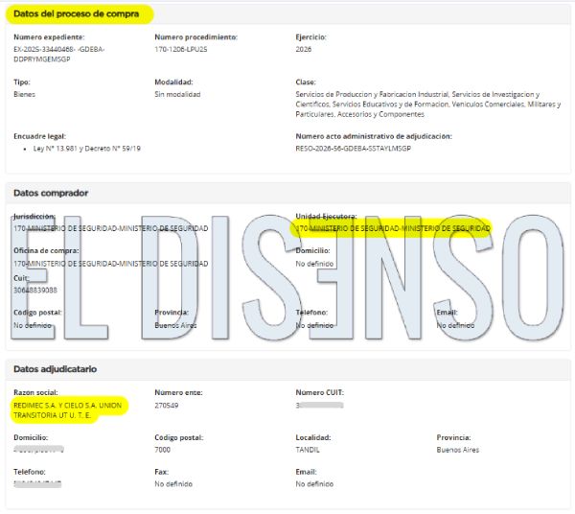575x514 pixels.
Task: Select 'Ley N° 13.981 y Decreto N° 59/19'
Action: pyautogui.click(x=86, y=149)
